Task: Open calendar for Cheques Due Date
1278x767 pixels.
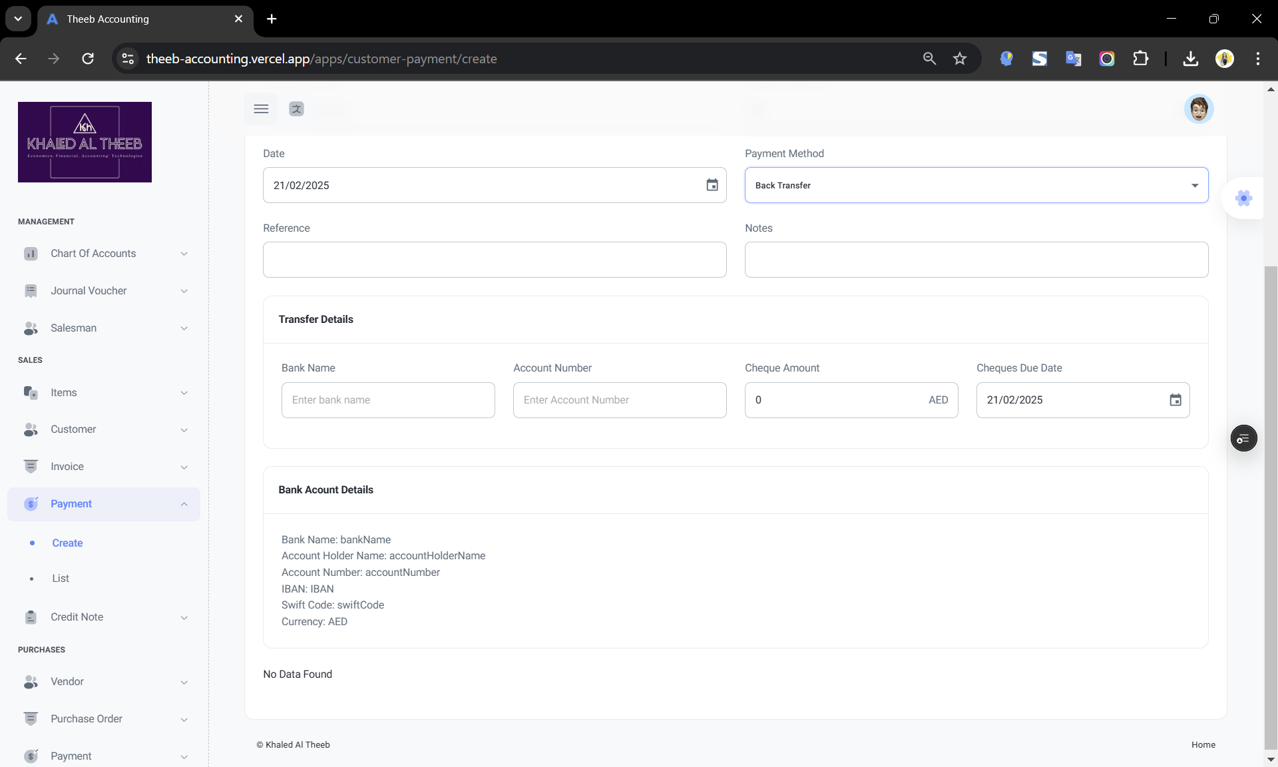Action: tap(1175, 400)
